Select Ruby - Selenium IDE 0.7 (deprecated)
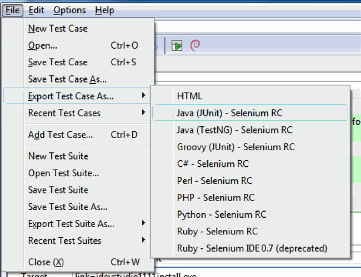Viewport: 361px width, 277px height. click(252, 248)
